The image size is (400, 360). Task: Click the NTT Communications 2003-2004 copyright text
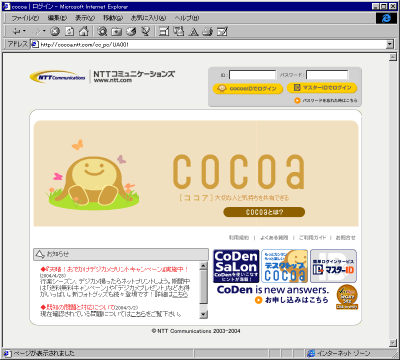pos(196,331)
